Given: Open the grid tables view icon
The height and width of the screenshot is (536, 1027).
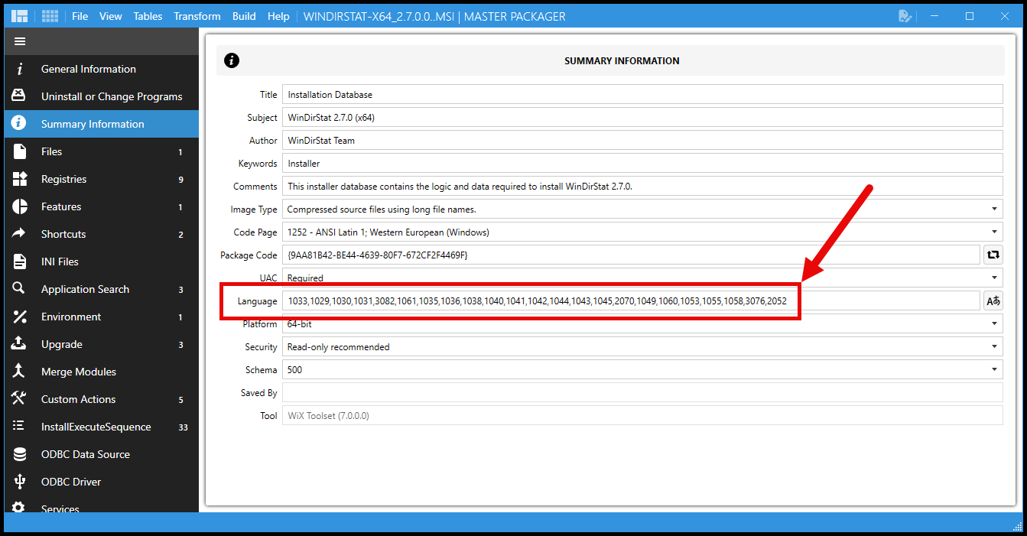Looking at the screenshot, I should (50, 16).
